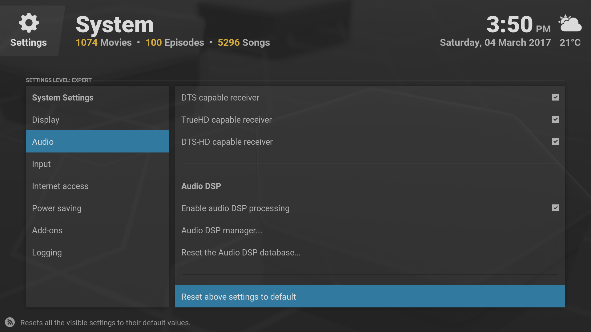Open Audio DSP manager

click(222, 230)
